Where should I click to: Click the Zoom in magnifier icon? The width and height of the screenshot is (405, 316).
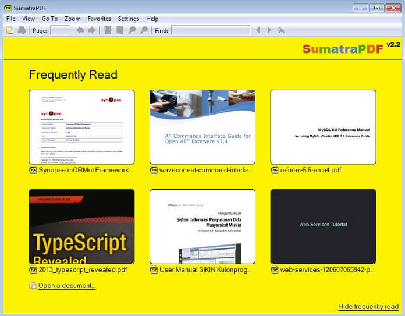[144, 30]
